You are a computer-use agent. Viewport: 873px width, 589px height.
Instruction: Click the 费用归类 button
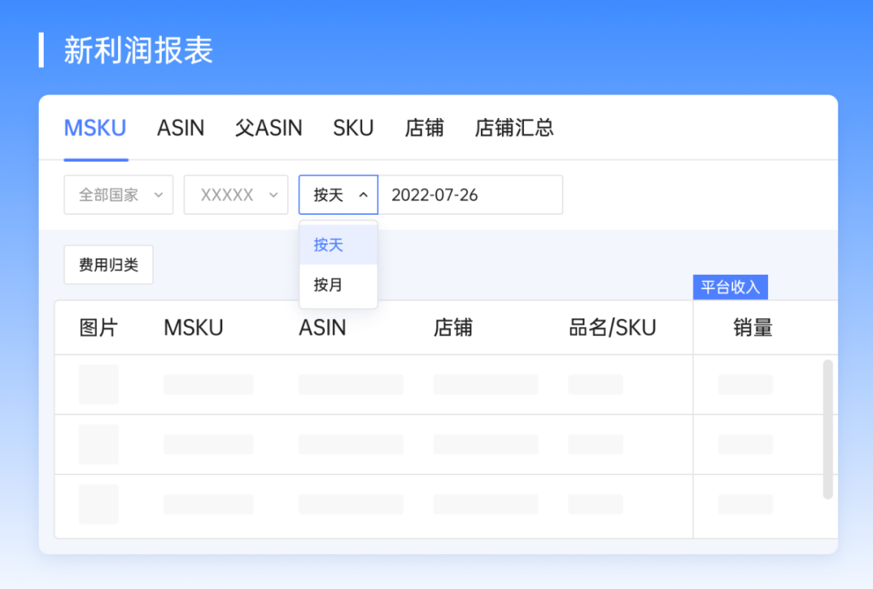coord(108,265)
